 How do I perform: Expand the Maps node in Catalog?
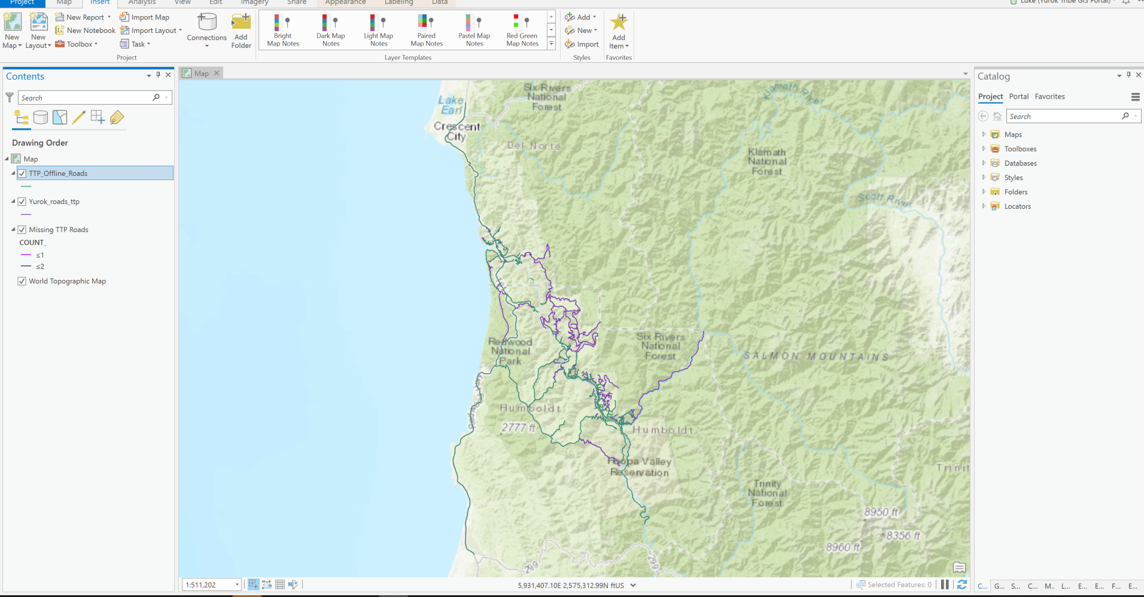click(x=984, y=134)
